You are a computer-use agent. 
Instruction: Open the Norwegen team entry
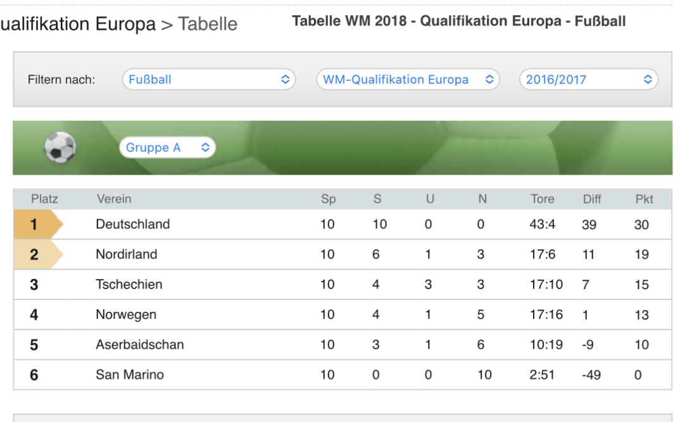pyautogui.click(x=126, y=314)
